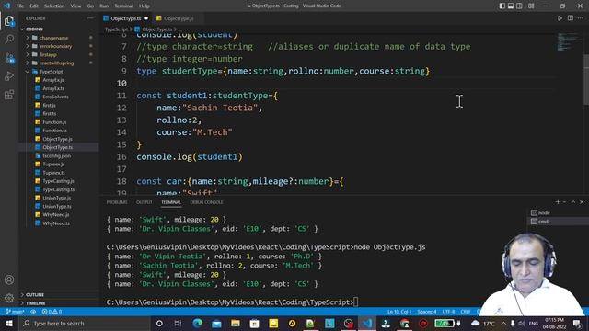Switch to the DEBUG CONSOLE panel tab
The width and height of the screenshot is (589, 331).
(x=206, y=202)
